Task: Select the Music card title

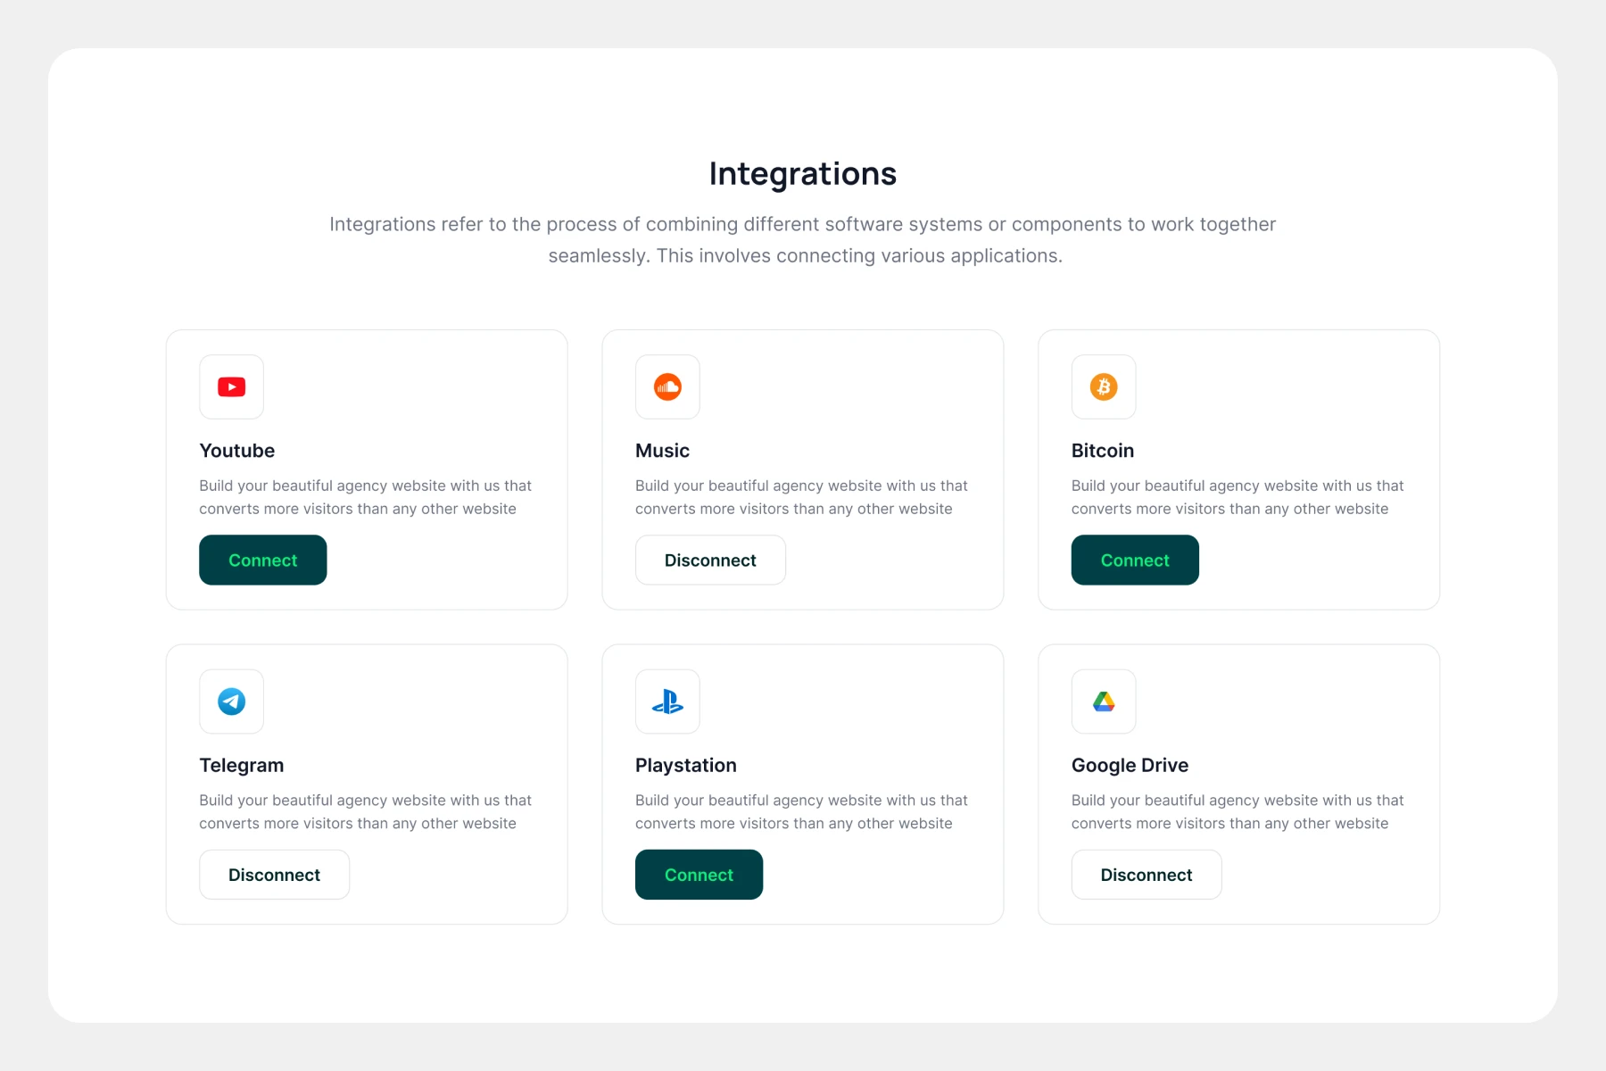Action: point(662,451)
